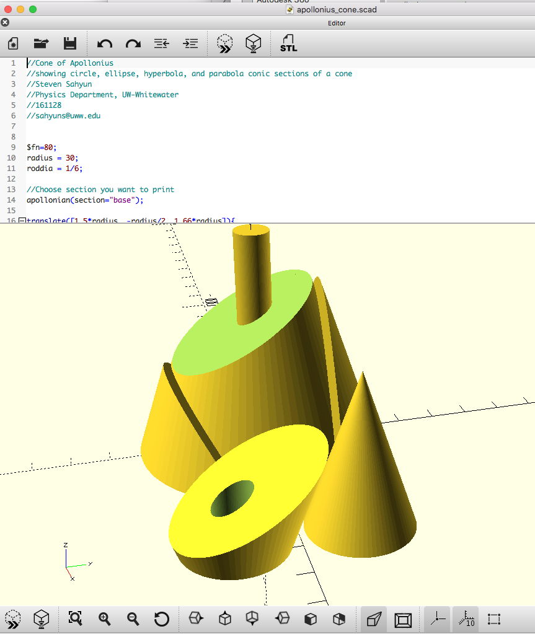Switch to the Back view

coord(339,619)
